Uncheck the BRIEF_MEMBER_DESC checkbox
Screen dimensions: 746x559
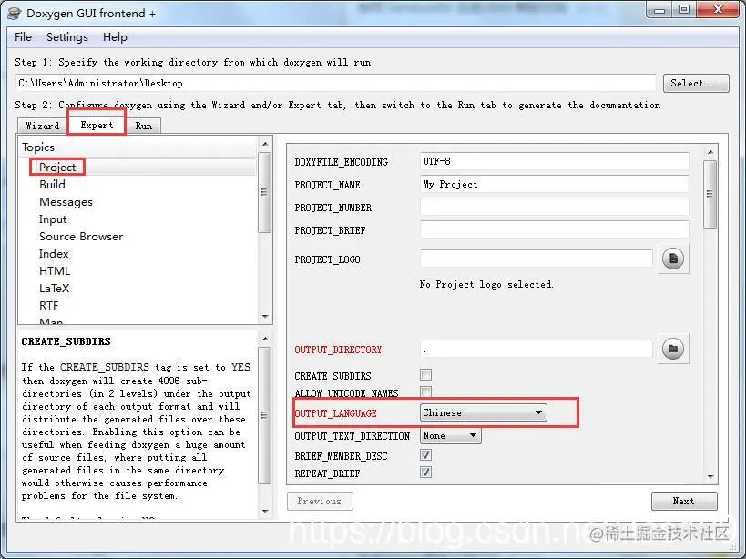coord(425,455)
